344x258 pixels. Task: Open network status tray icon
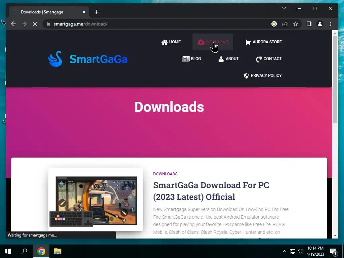(x=293, y=251)
